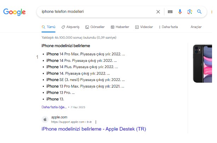Open iPhone modelinizi belirleme Apple Destek result

point(94,129)
